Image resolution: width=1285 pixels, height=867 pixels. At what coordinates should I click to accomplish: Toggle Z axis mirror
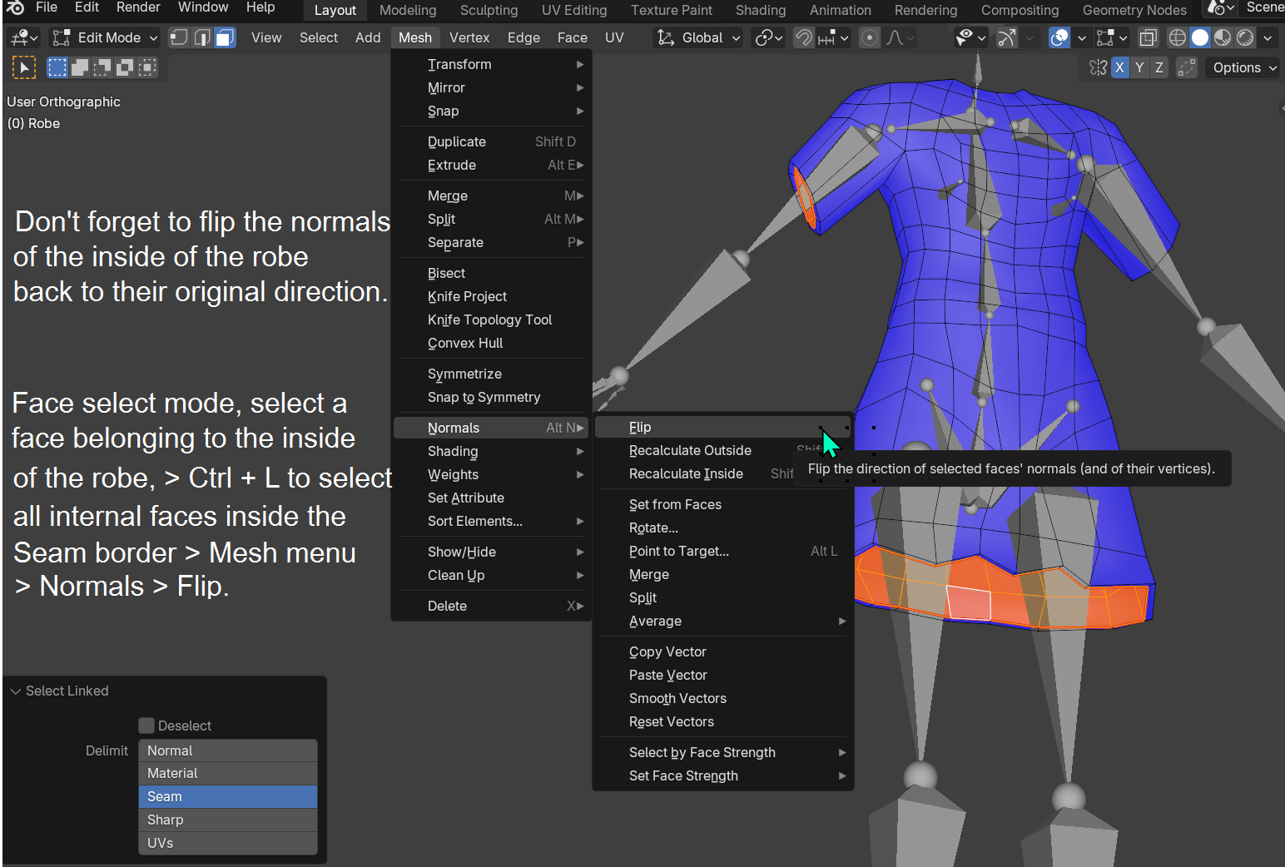(x=1159, y=67)
